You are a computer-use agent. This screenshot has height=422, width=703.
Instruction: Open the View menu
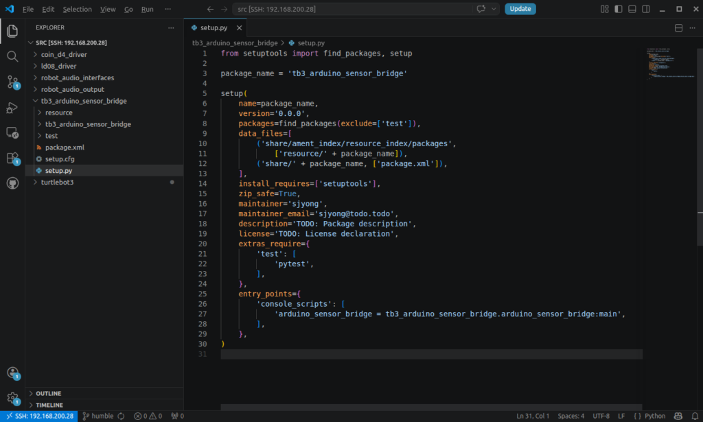point(108,9)
